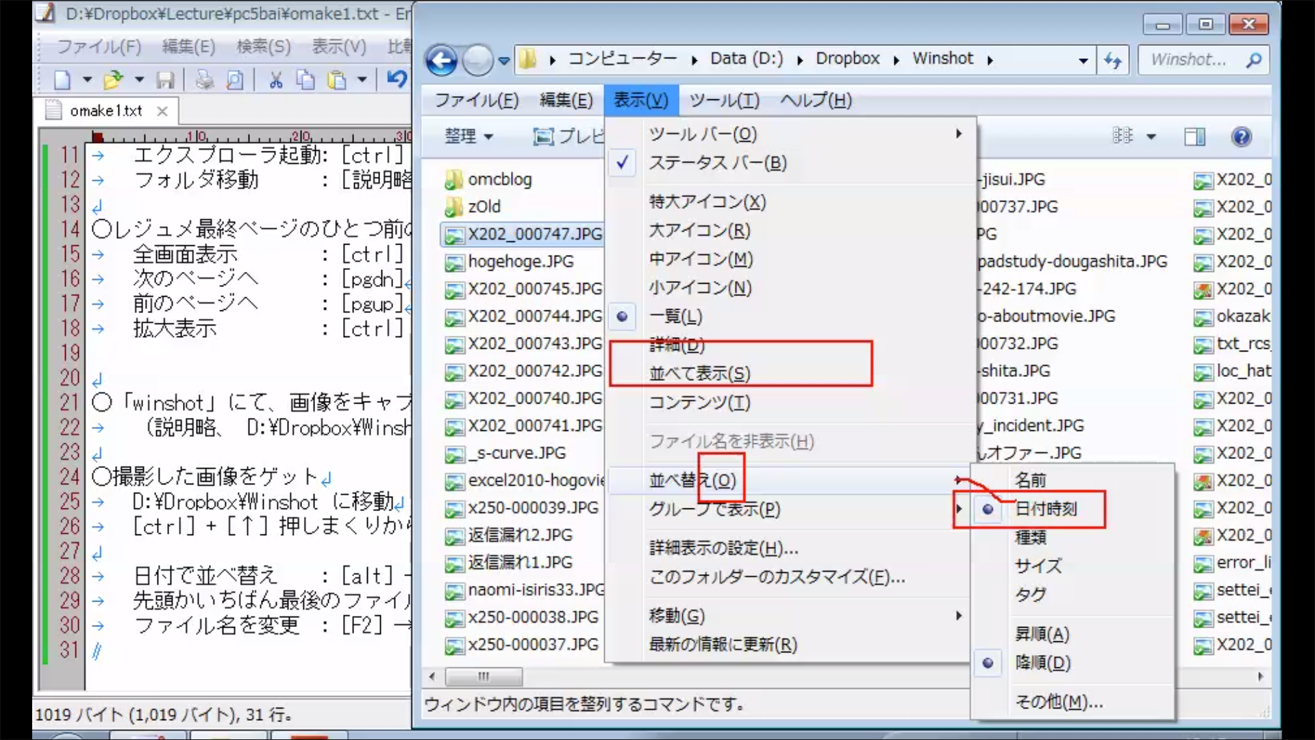Select 日付時刻 sort option
This screenshot has width=1315, height=740.
(1045, 509)
